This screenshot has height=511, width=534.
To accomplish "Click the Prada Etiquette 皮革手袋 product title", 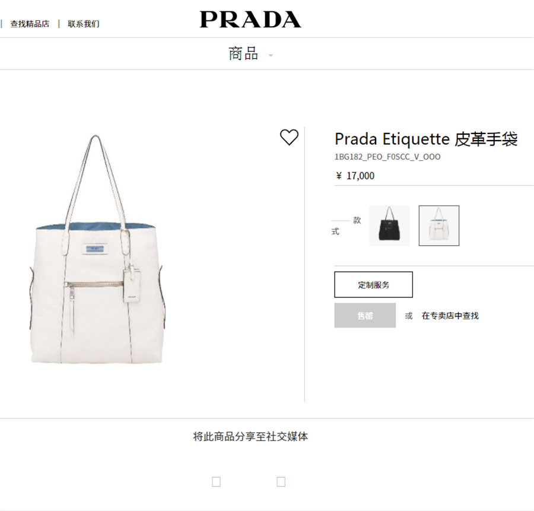I will point(426,139).
